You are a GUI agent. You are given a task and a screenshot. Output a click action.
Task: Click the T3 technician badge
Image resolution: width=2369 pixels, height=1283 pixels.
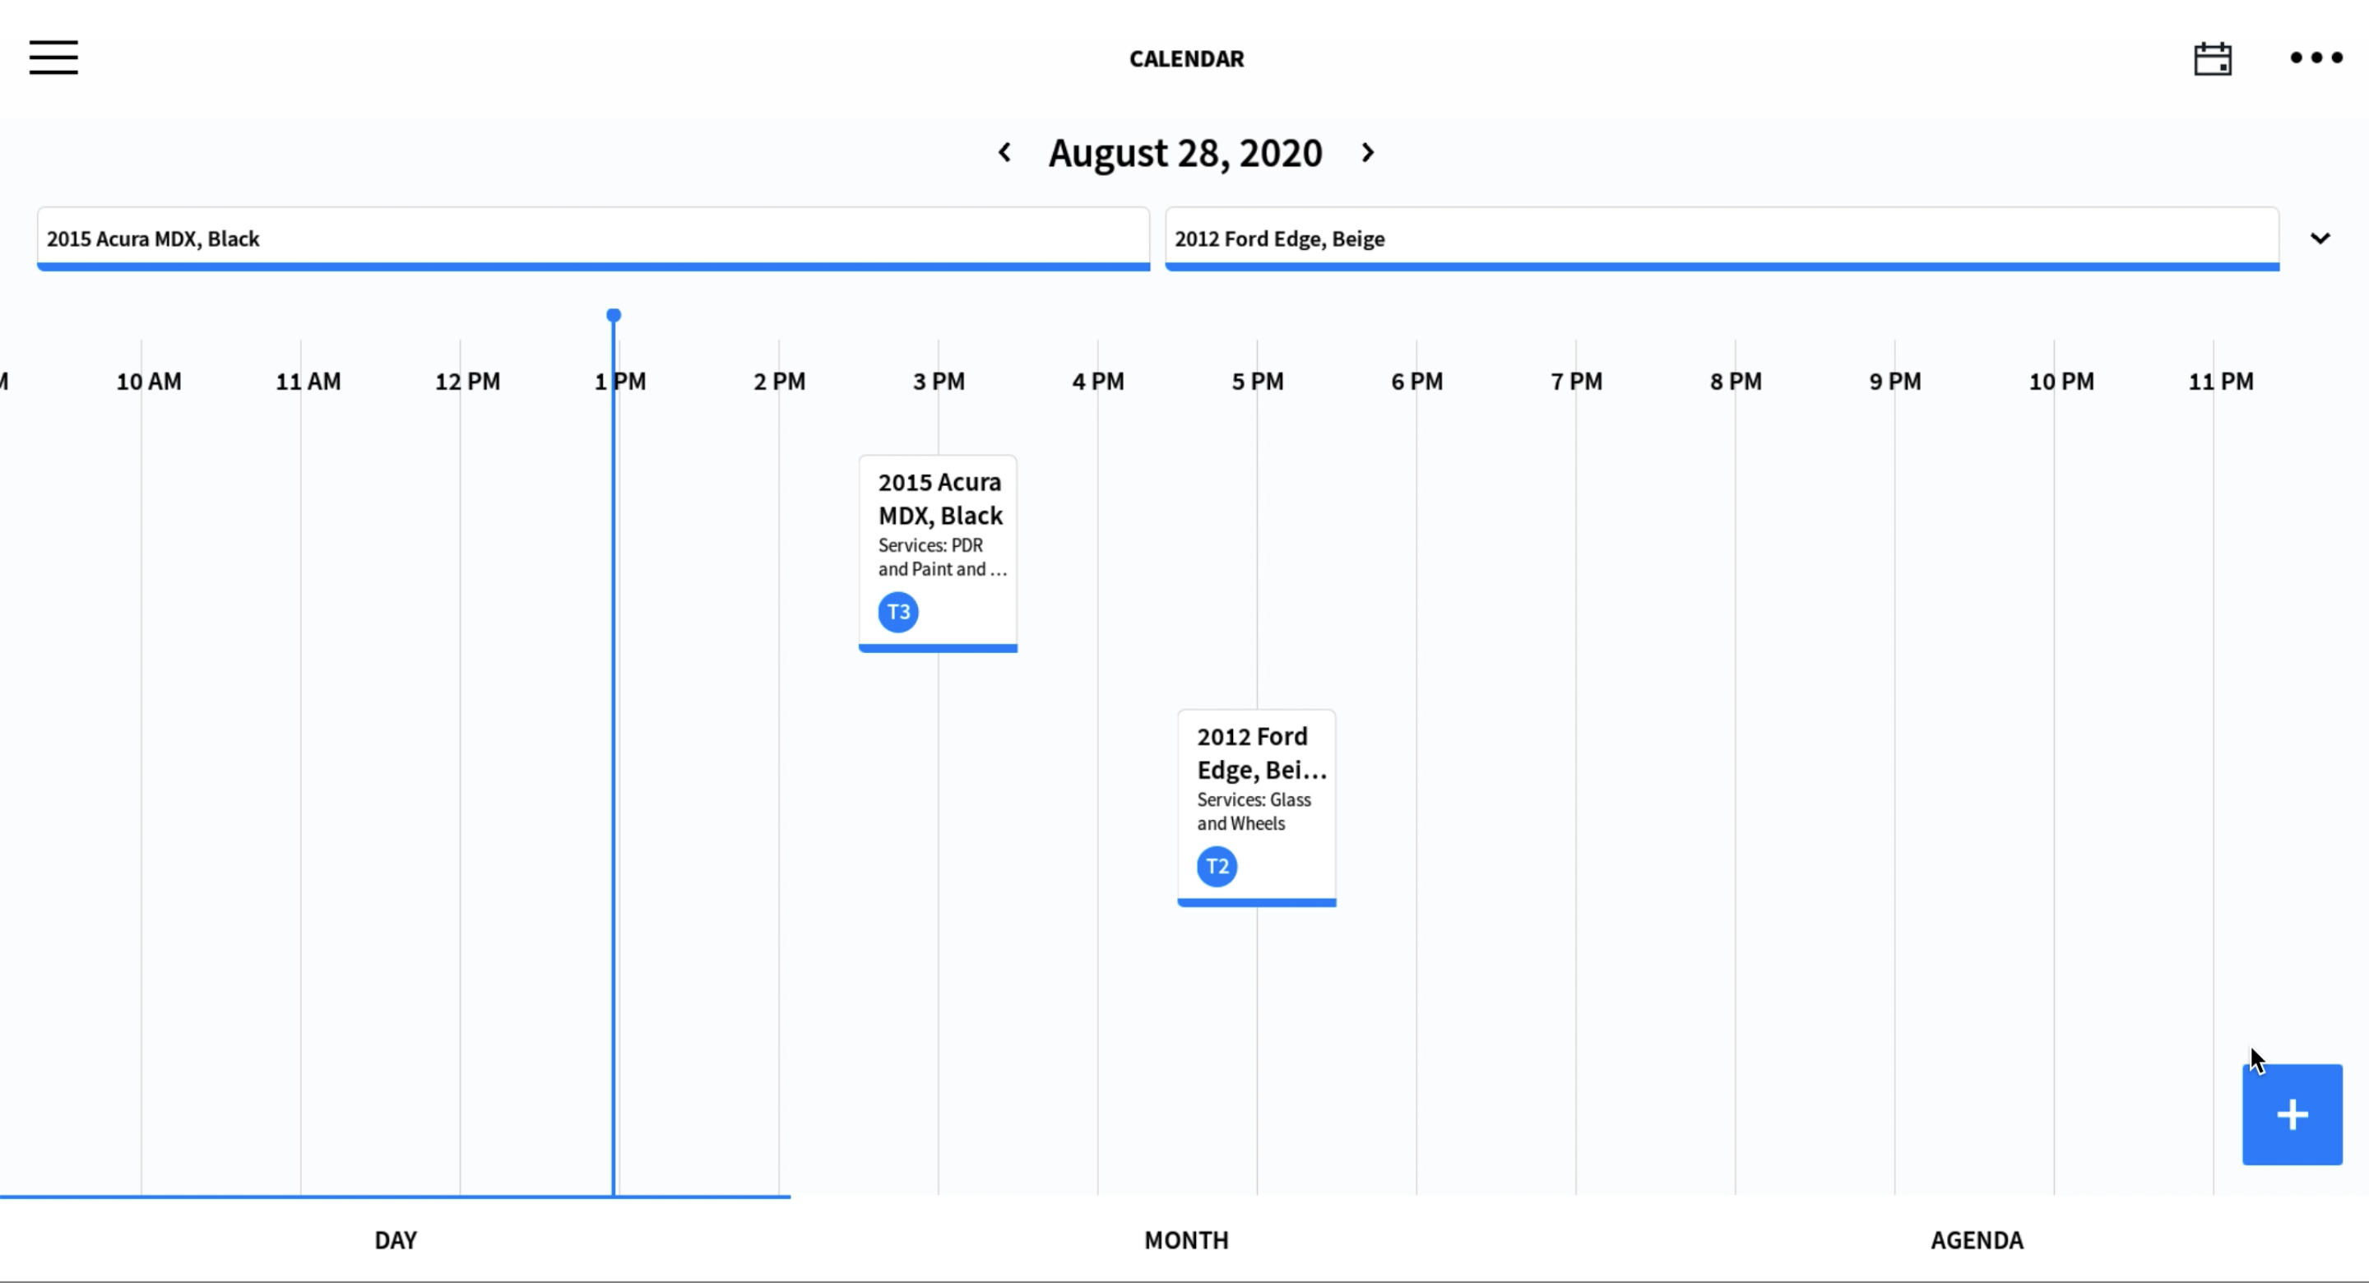(897, 612)
